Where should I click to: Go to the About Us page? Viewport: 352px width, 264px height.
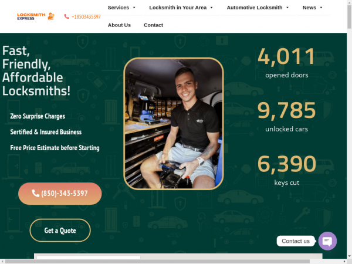[x=119, y=25]
